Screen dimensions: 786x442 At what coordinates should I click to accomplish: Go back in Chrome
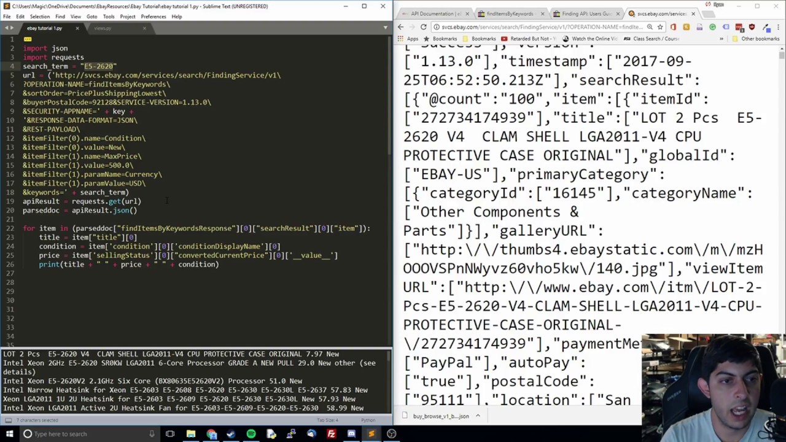tap(400, 27)
